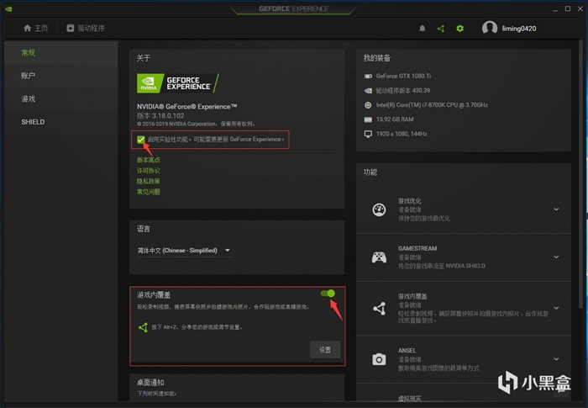
Task: Expand the GAMESTREAM feature row chevron
Action: click(556, 257)
